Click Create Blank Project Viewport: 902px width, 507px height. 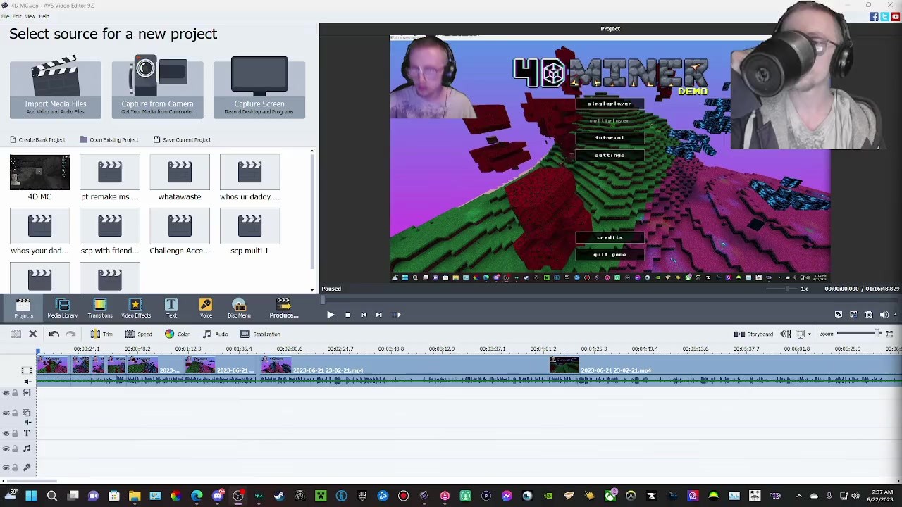click(37, 139)
